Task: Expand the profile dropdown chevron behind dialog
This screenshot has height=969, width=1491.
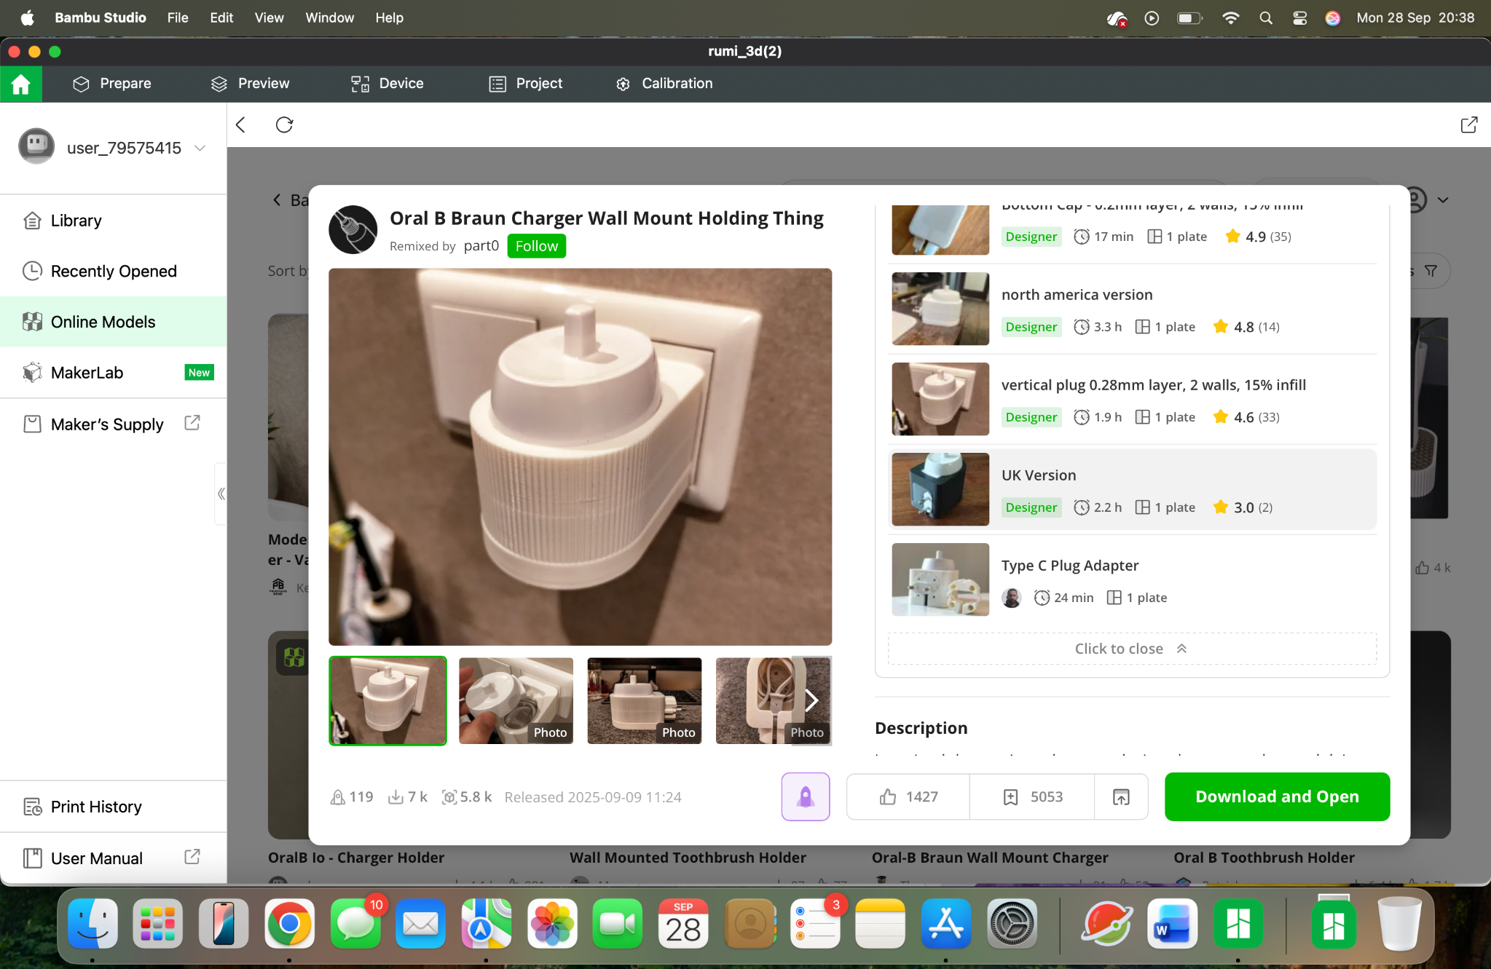Action: 1443,199
